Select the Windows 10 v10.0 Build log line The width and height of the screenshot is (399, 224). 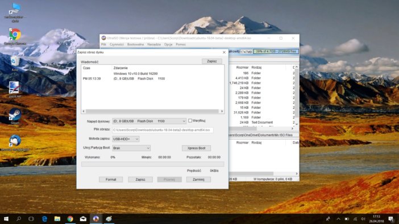pyautogui.click(x=135, y=74)
